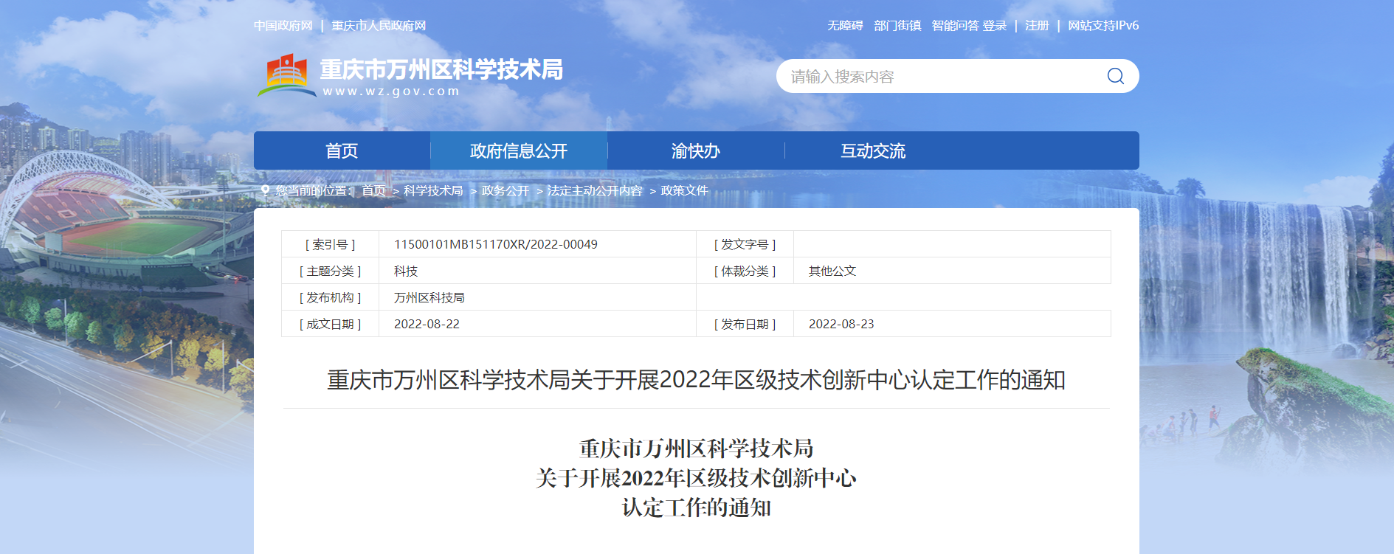Image resolution: width=1394 pixels, height=554 pixels.
Task: Open the 部门街镇 link
Action: (897, 26)
